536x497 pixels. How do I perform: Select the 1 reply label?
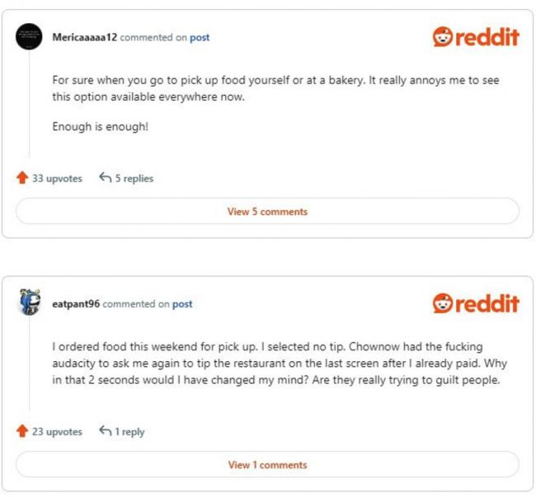(129, 432)
